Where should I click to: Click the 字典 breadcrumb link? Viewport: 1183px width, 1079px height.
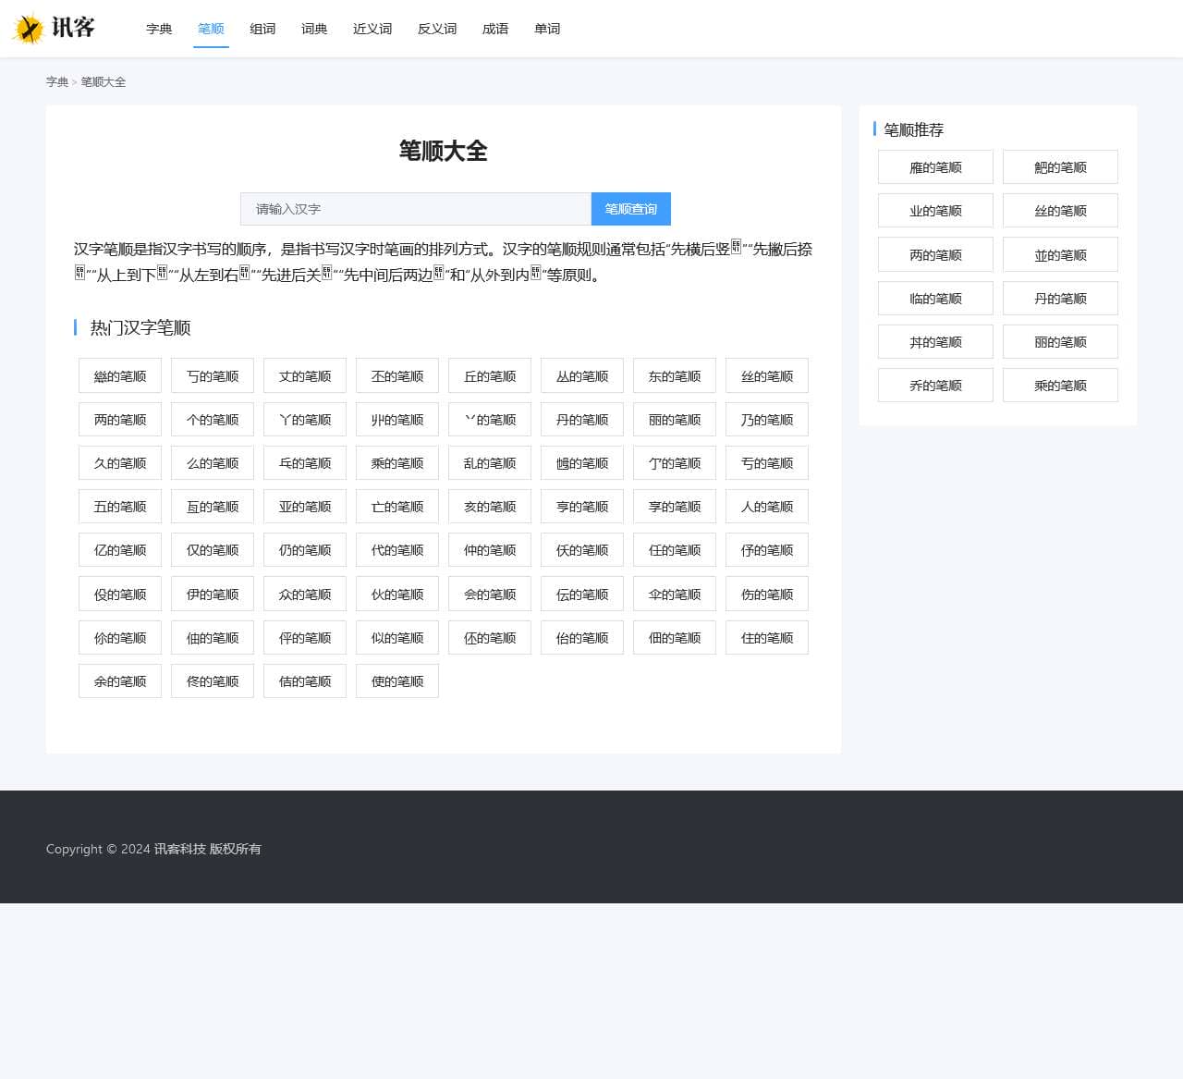(57, 81)
